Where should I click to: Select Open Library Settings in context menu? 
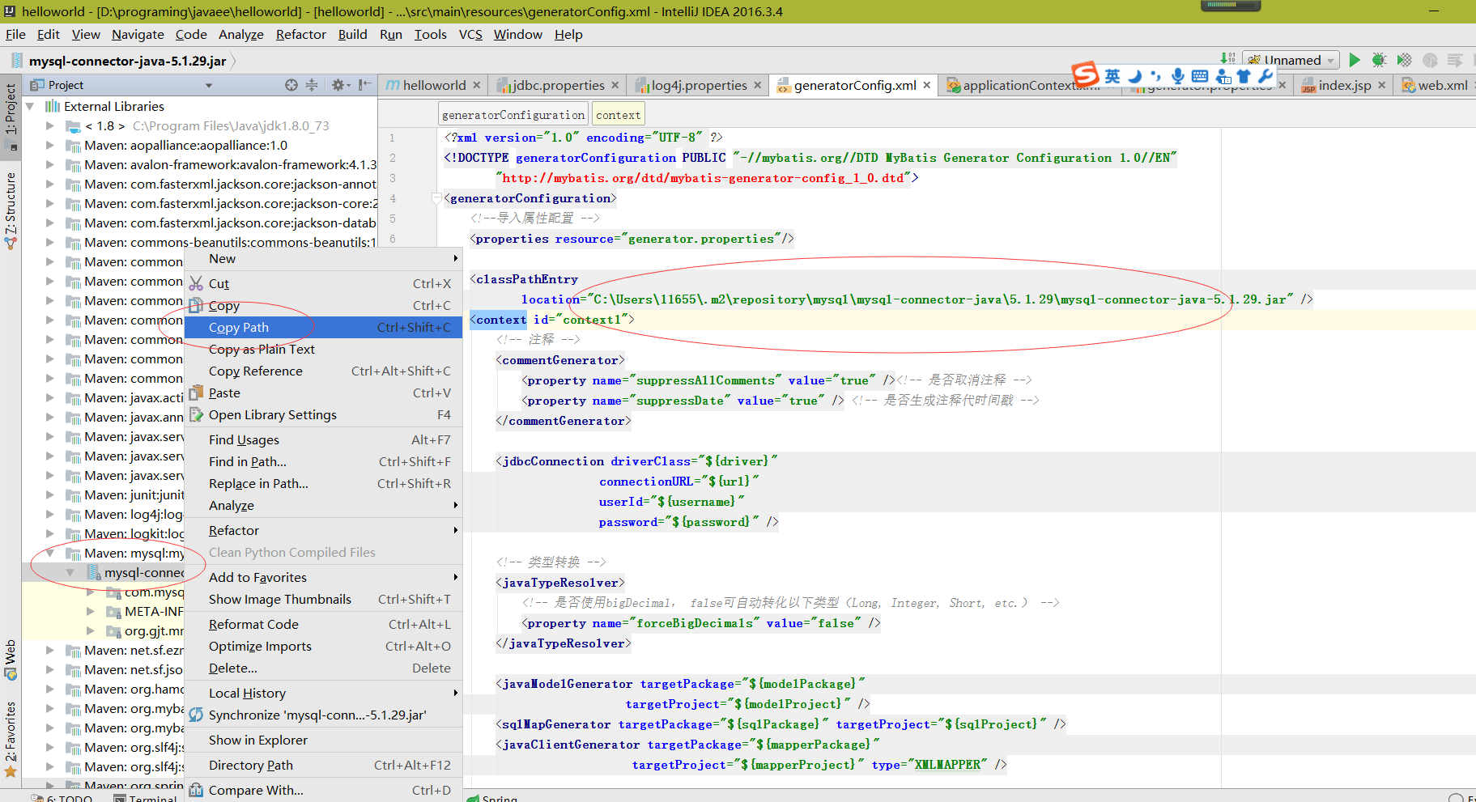coord(324,414)
